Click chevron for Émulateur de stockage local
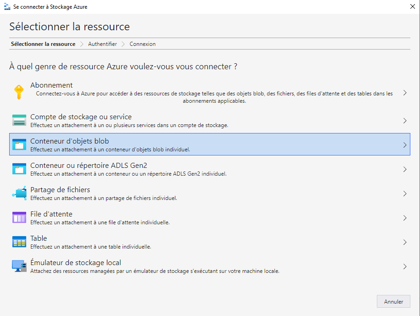420x316 pixels. click(404, 266)
